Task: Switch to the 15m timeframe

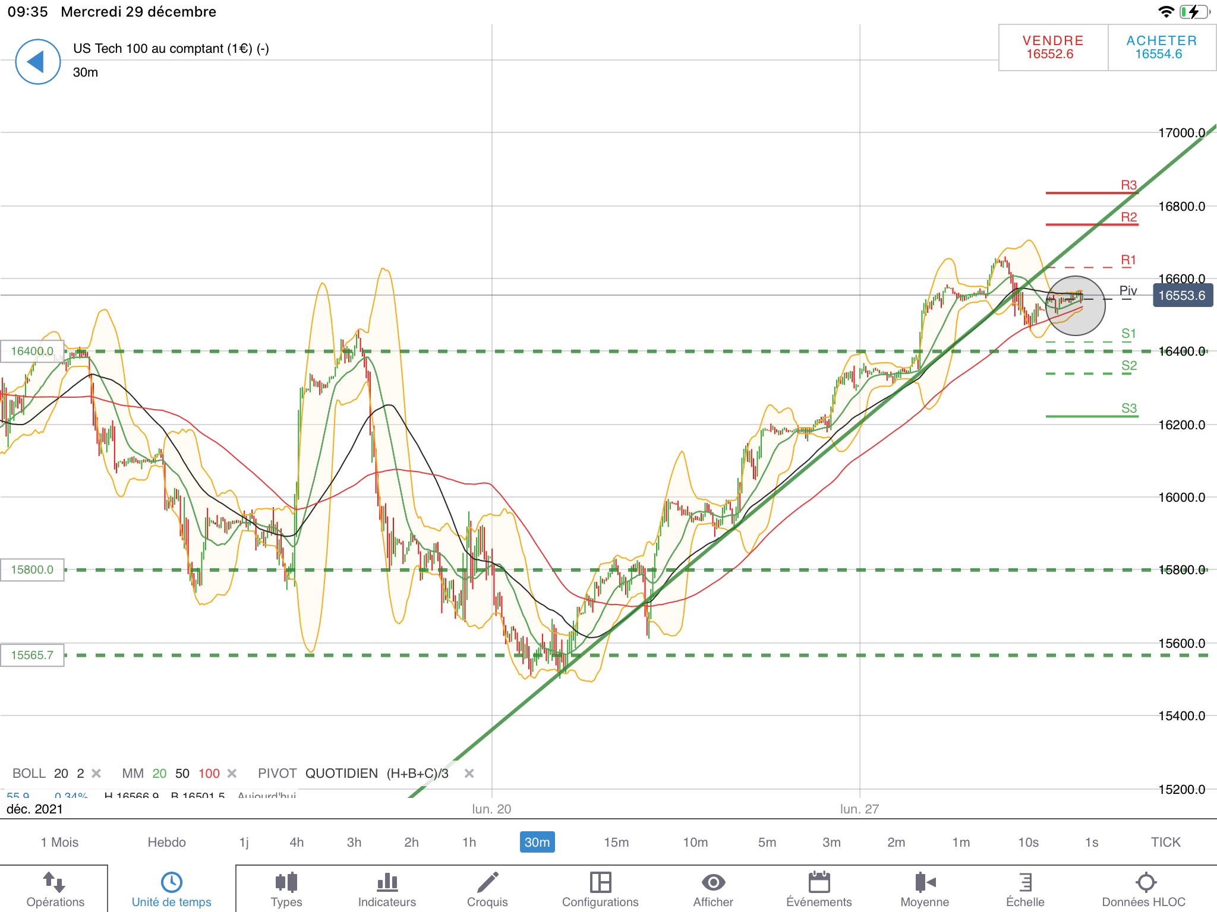Action: pos(616,842)
